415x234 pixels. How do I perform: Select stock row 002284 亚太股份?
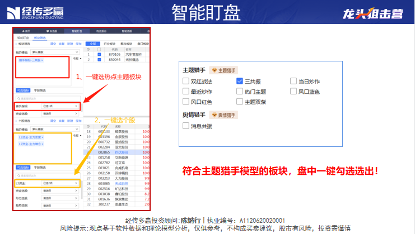(116, 147)
